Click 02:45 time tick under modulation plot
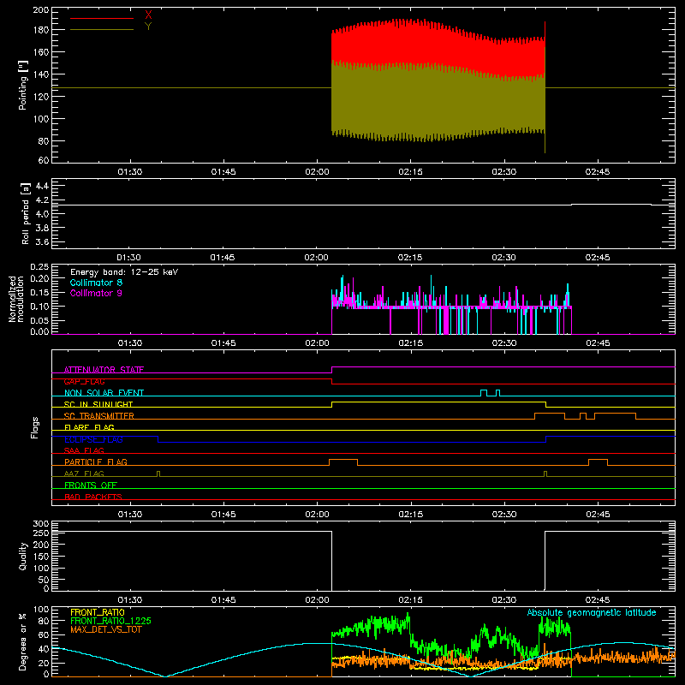 (598, 343)
